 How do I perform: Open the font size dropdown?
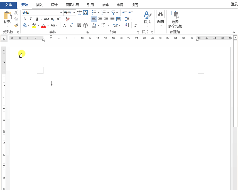click(74, 13)
